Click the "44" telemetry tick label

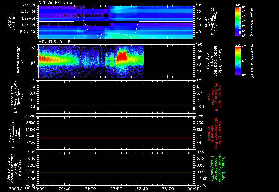coord(198,143)
